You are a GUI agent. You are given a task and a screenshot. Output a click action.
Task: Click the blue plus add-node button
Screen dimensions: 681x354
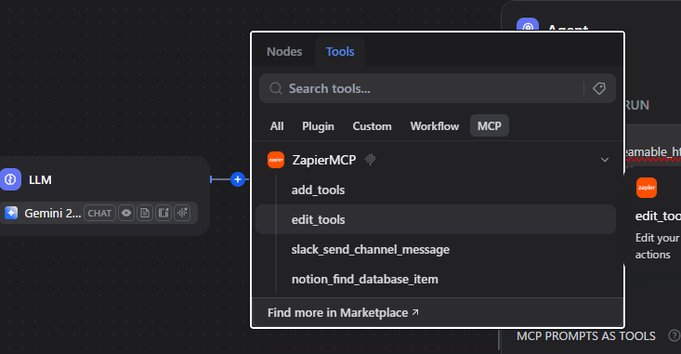[238, 179]
